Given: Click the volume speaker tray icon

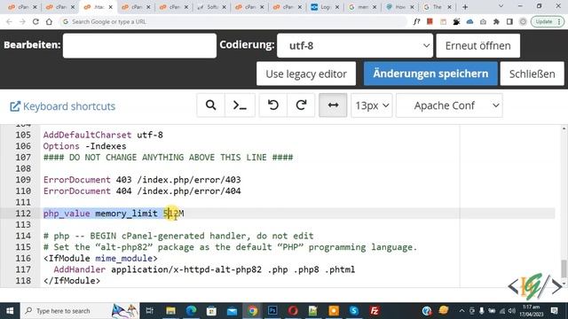Looking at the screenshot, I should pos(511,311).
